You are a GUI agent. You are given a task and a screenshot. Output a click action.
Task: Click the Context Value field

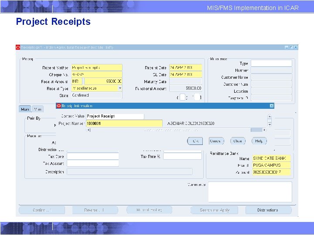(115, 116)
